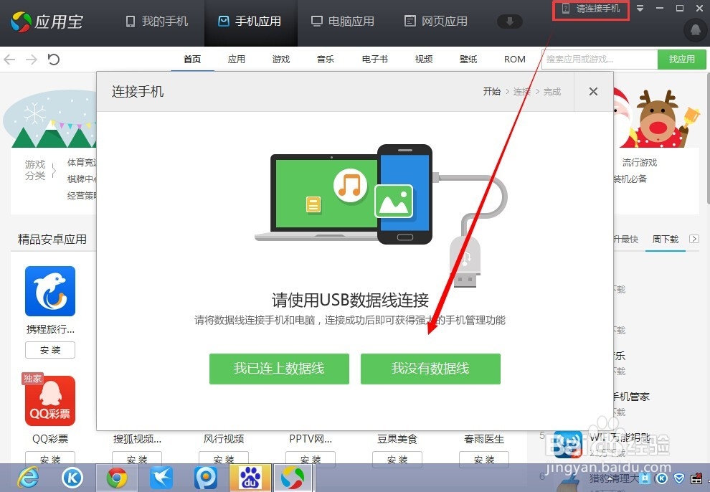Viewport: 710px width, 492px height.
Task: Refresh the page with reload icon
Action: pyautogui.click(x=54, y=60)
